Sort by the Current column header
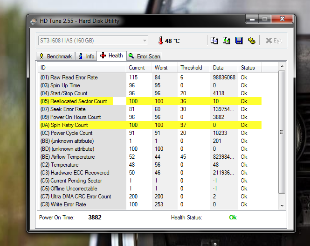The image size is (310, 246). click(x=139, y=68)
